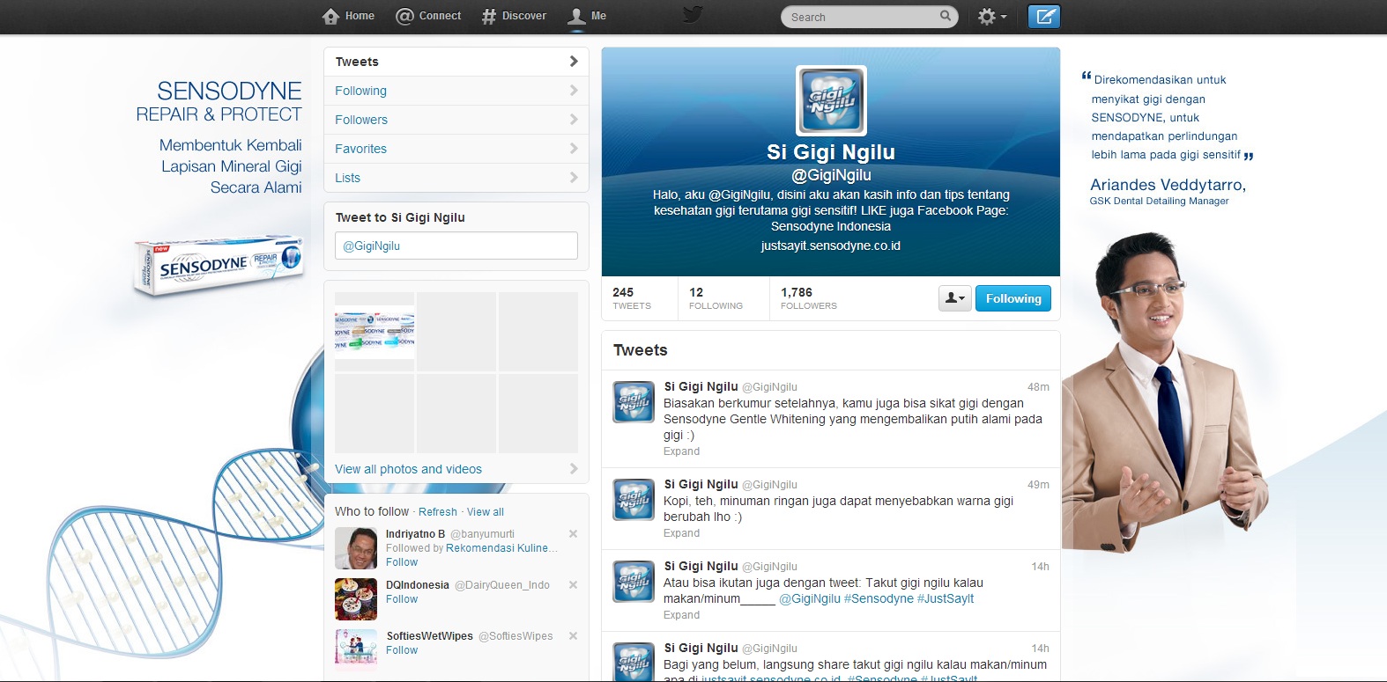1387x682 pixels.
Task: Click the chevron beside Lists
Action: pyautogui.click(x=574, y=177)
